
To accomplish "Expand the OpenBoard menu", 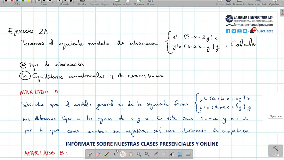I will click(x=275, y=3).
